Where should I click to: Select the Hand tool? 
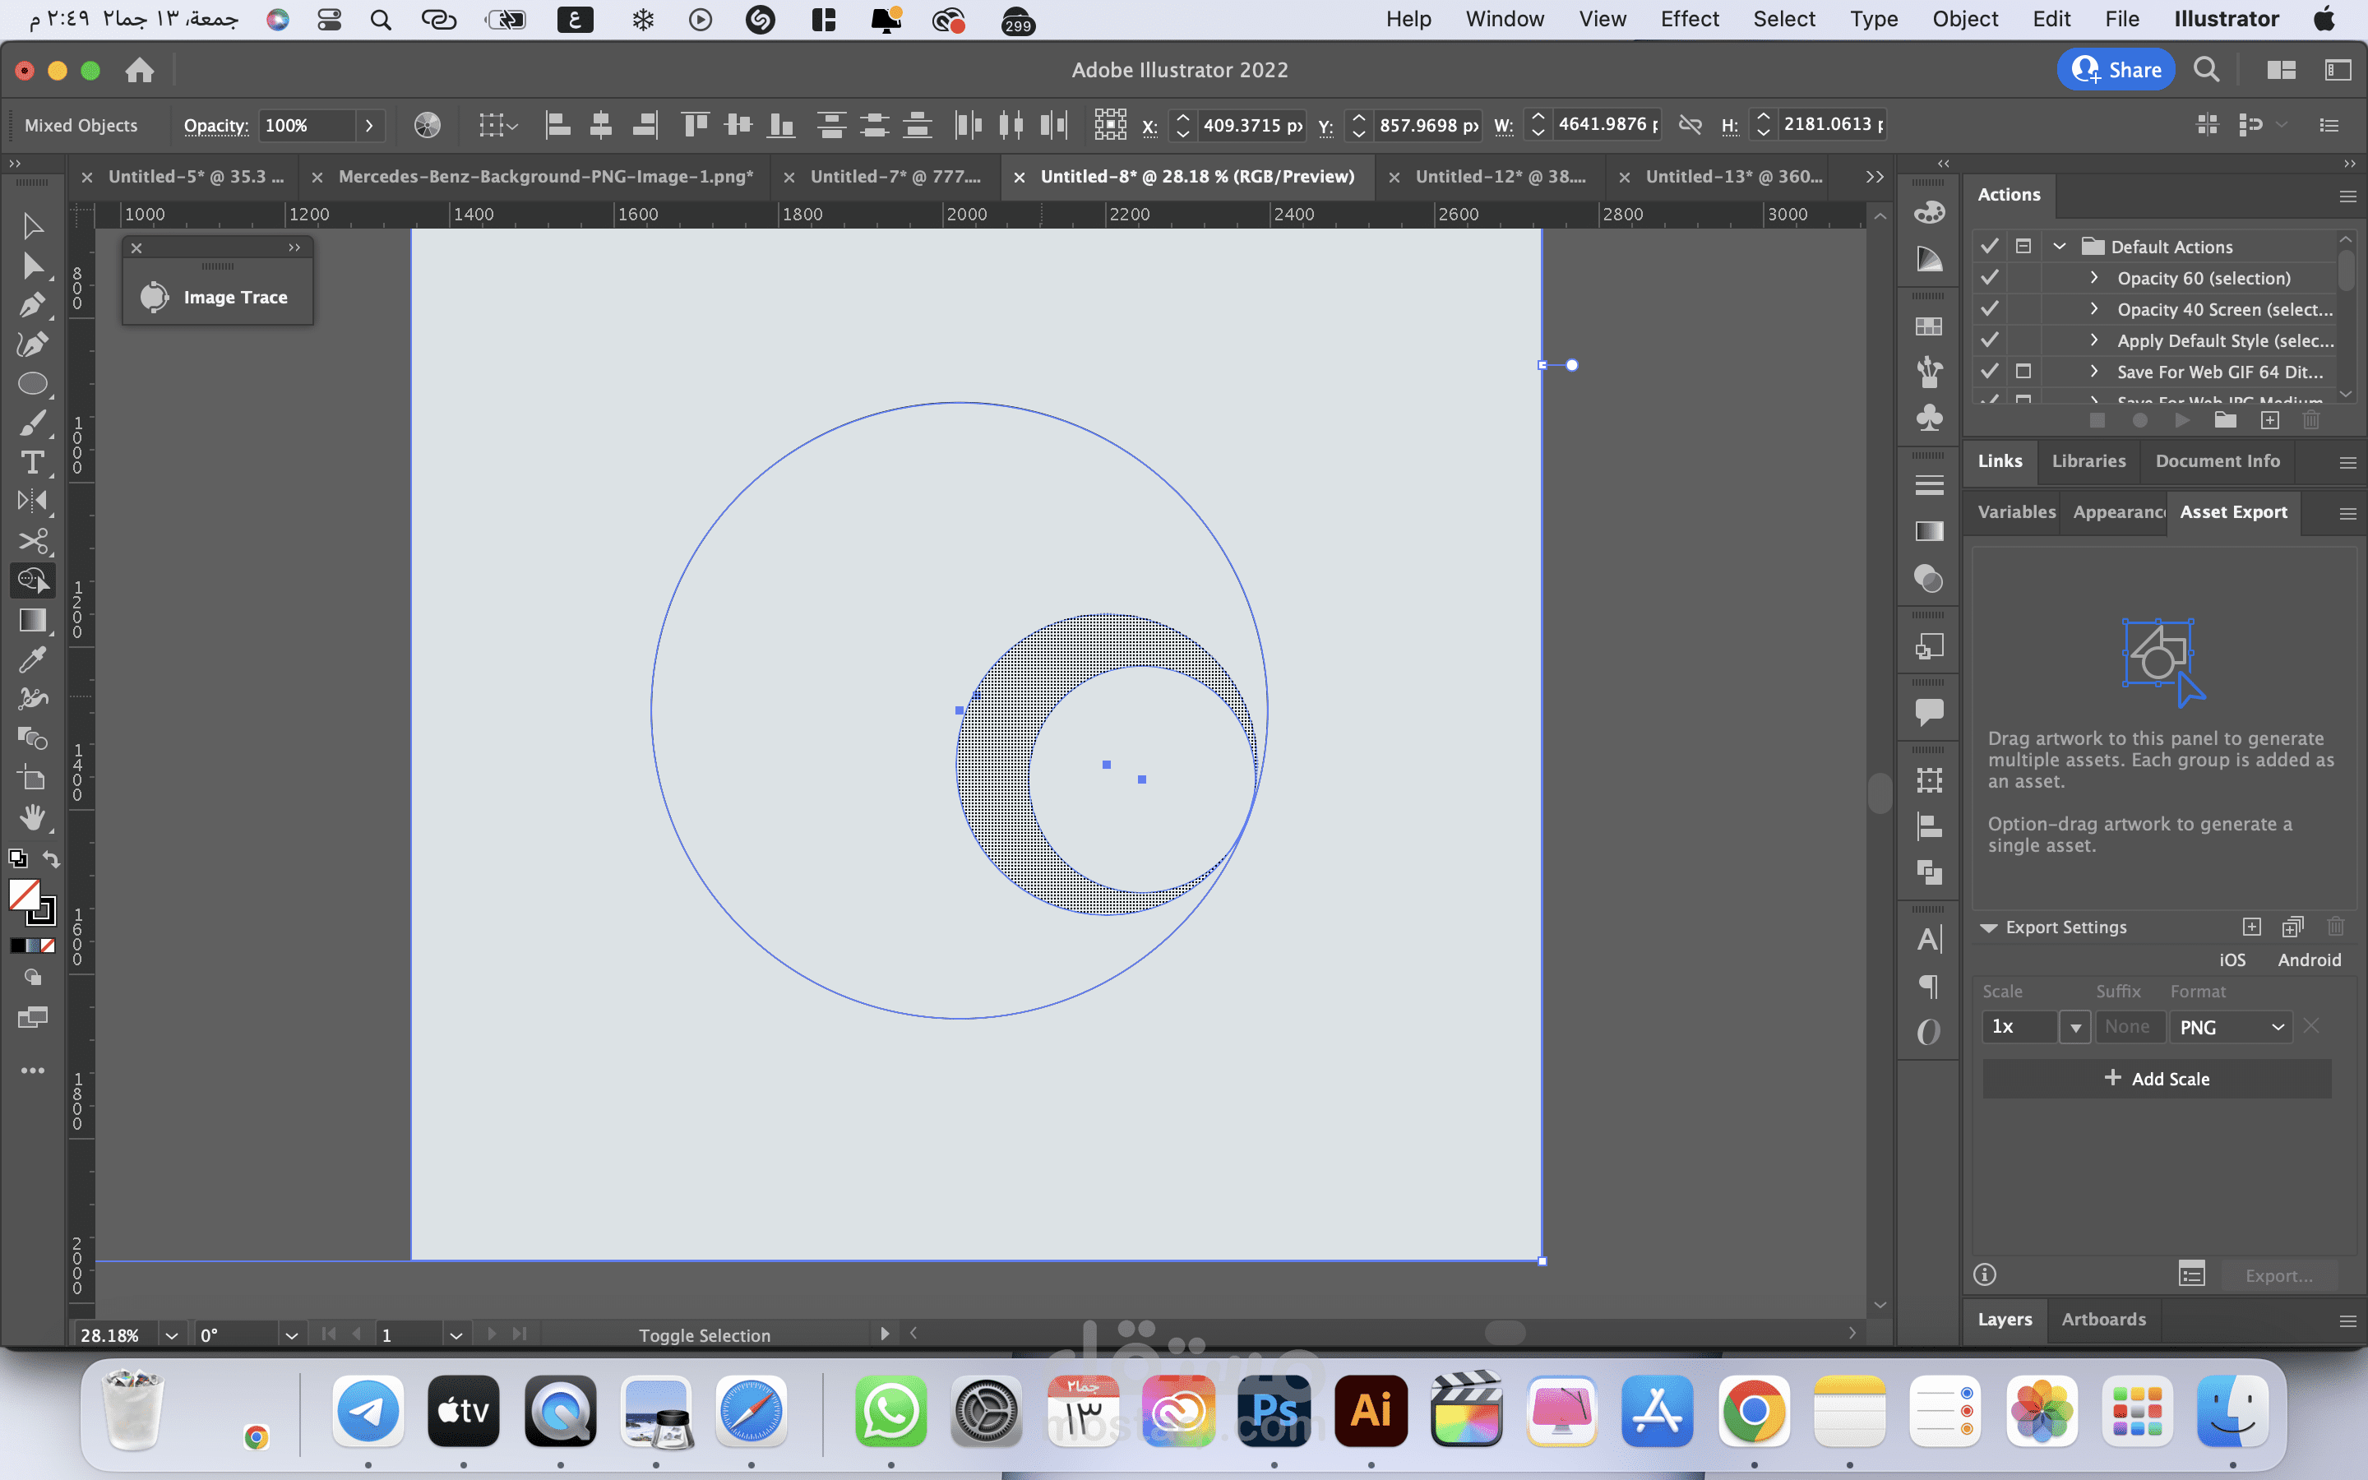[x=32, y=817]
